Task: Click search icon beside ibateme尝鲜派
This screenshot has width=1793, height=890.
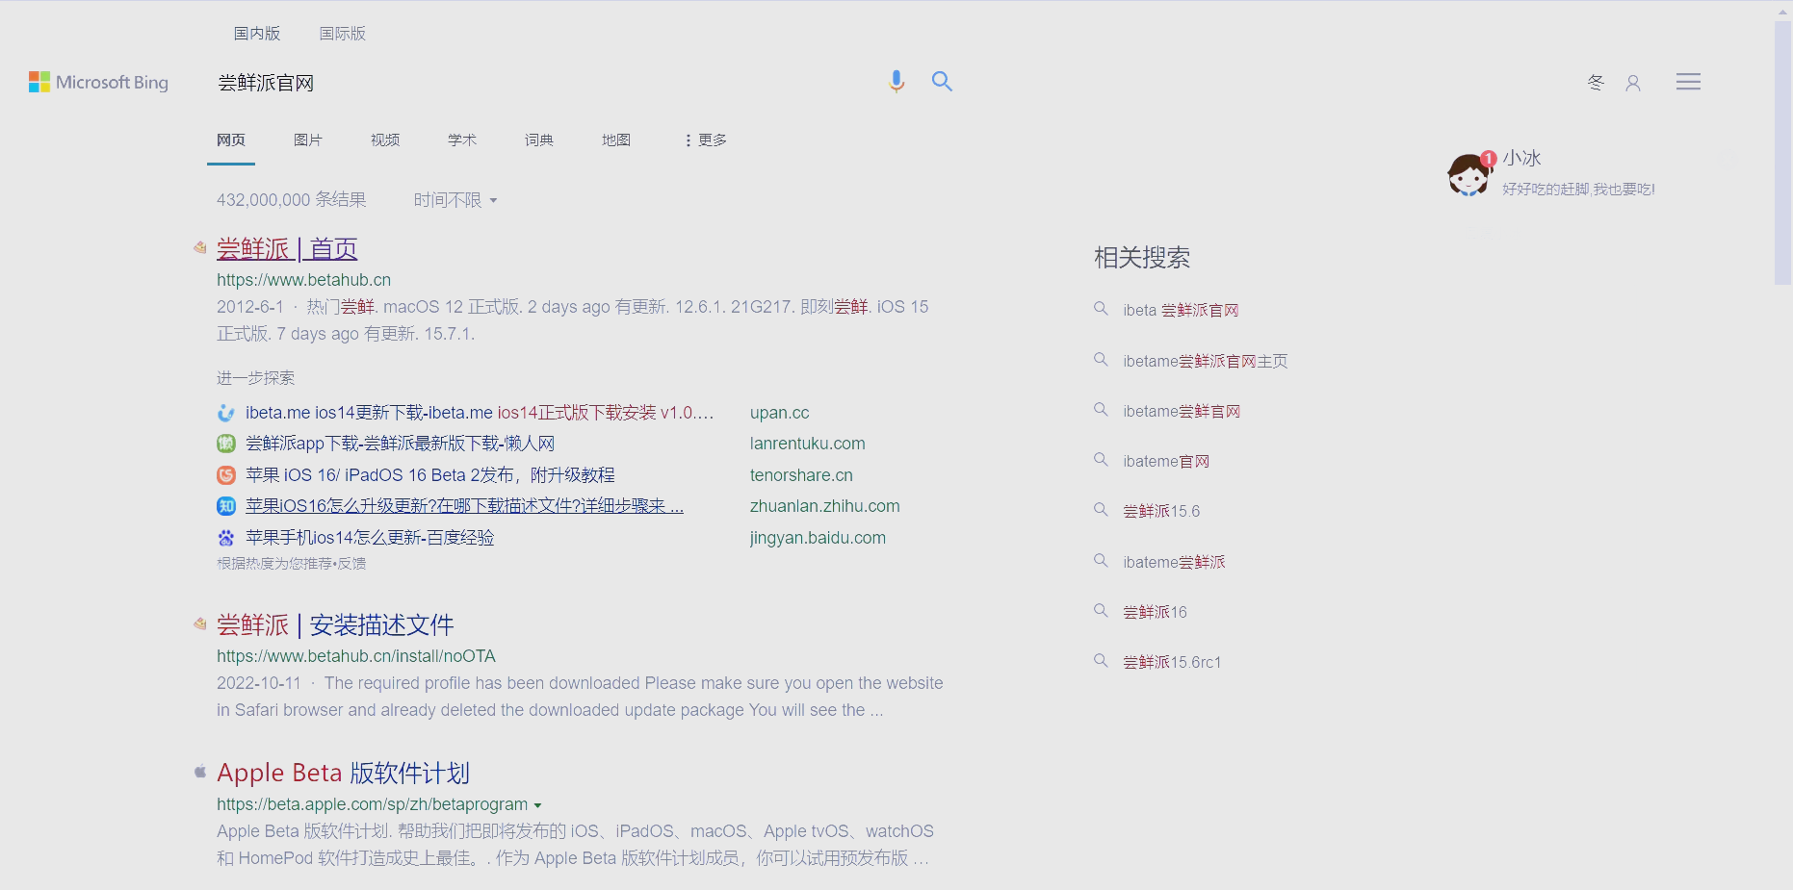Action: click(1101, 561)
